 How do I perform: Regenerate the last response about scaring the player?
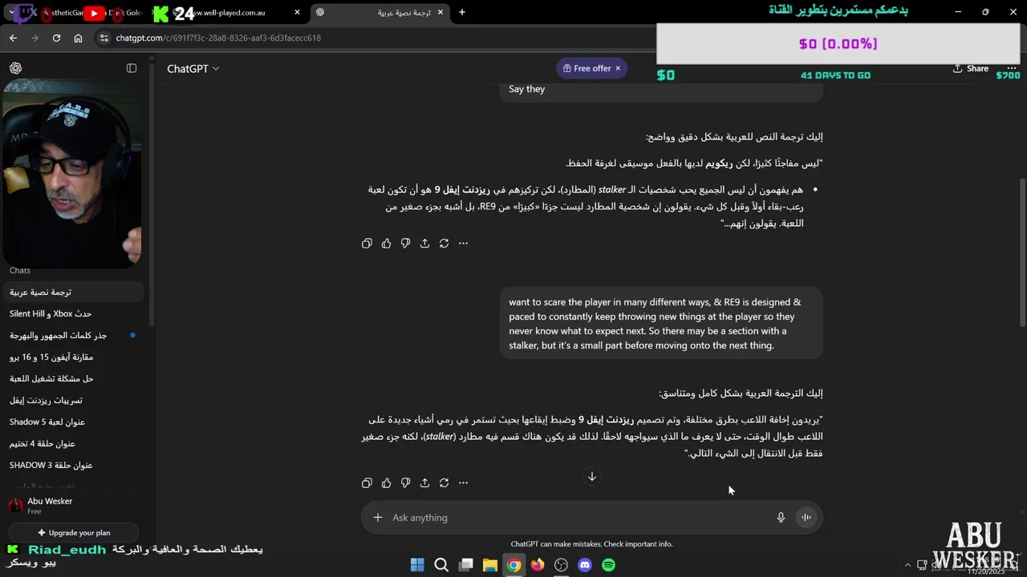tap(444, 482)
